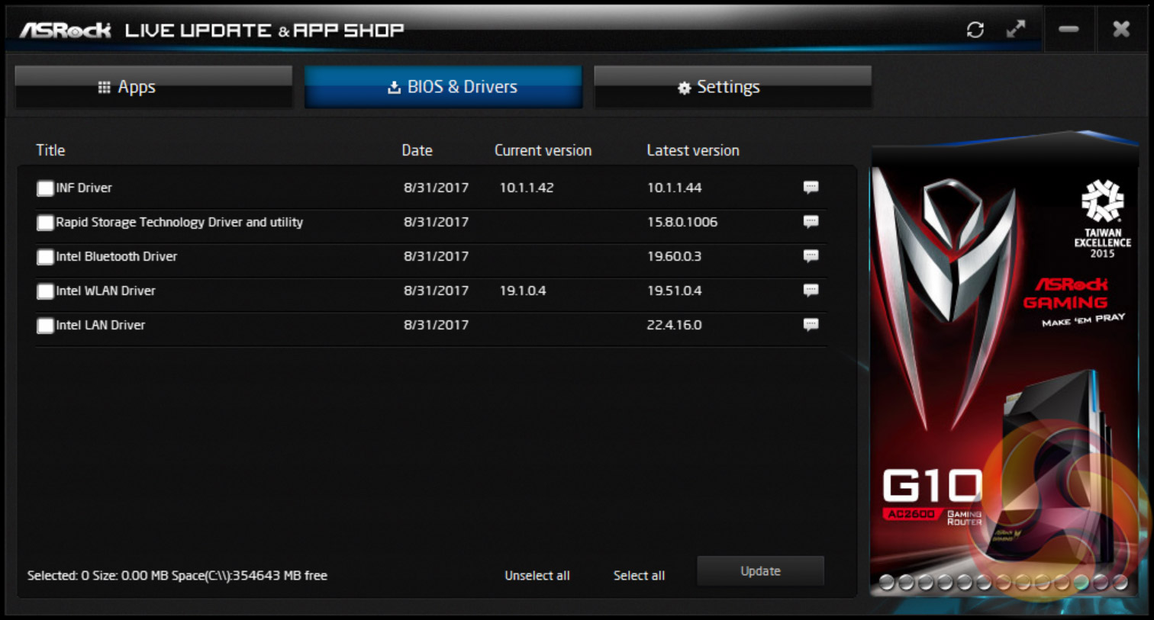Mark the Intel LAN Driver checkbox

tap(45, 326)
